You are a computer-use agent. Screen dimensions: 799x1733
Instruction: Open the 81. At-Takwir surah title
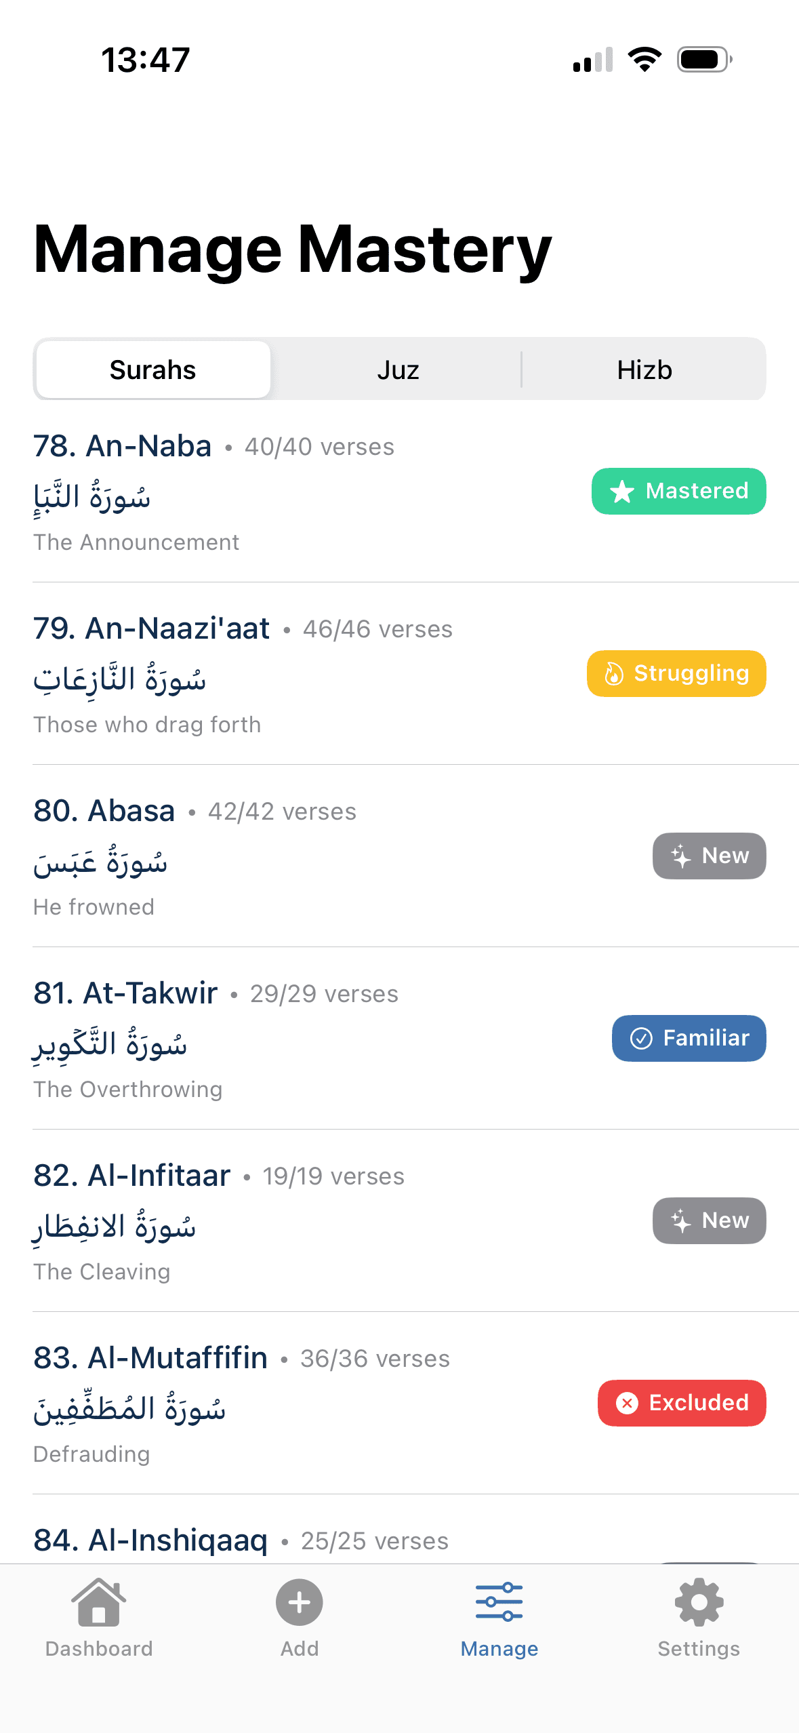(x=126, y=993)
